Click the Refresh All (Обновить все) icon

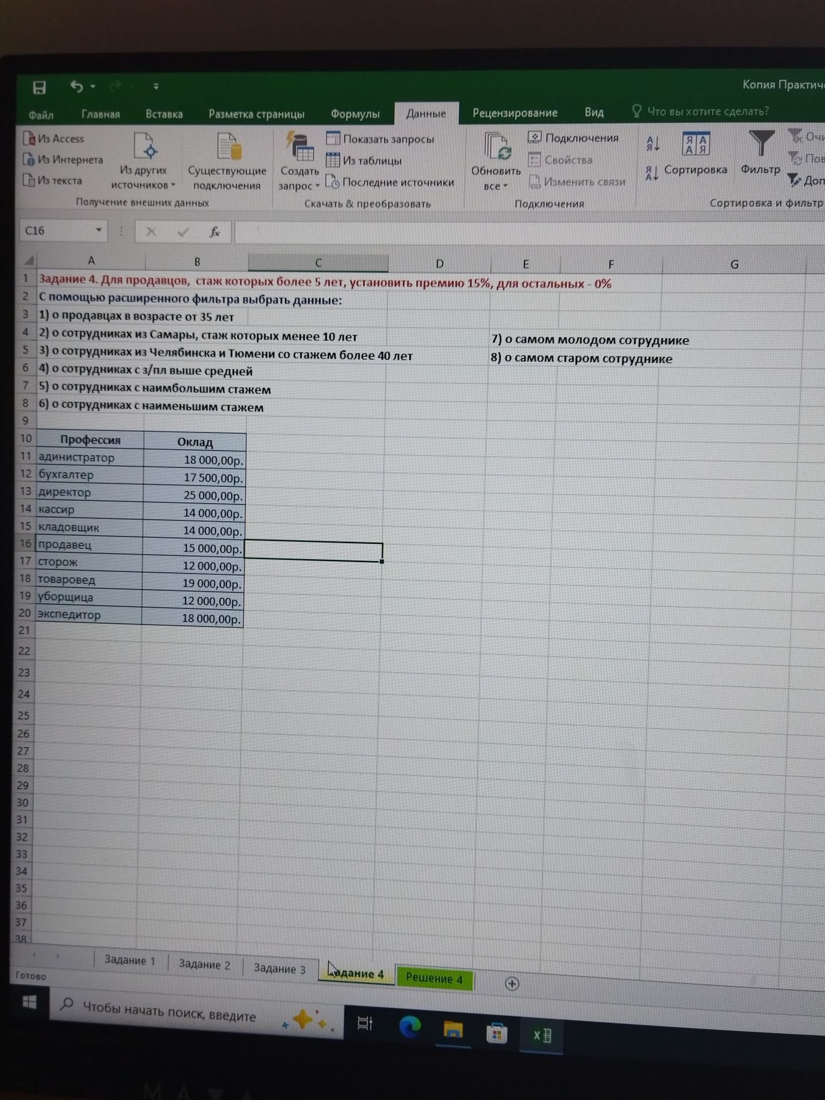(496, 146)
